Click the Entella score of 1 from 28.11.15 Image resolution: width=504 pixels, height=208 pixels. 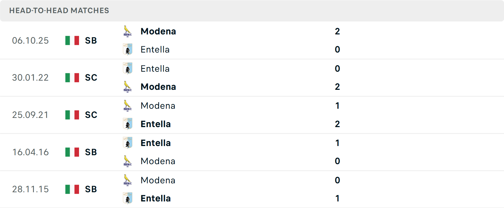[x=337, y=199]
